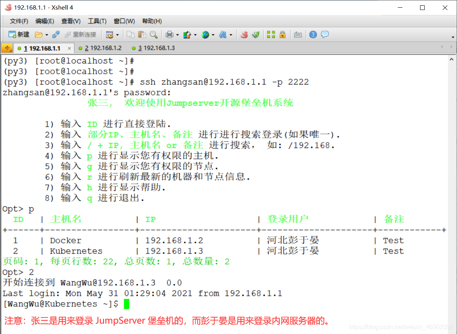Click the font icon
This screenshot has height=334, width=457.
223,35
